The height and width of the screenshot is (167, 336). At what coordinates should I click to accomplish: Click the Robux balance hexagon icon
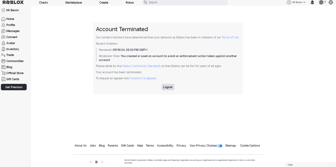[321, 2]
